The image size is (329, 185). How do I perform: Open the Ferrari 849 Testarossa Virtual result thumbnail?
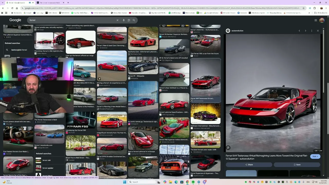point(206,78)
